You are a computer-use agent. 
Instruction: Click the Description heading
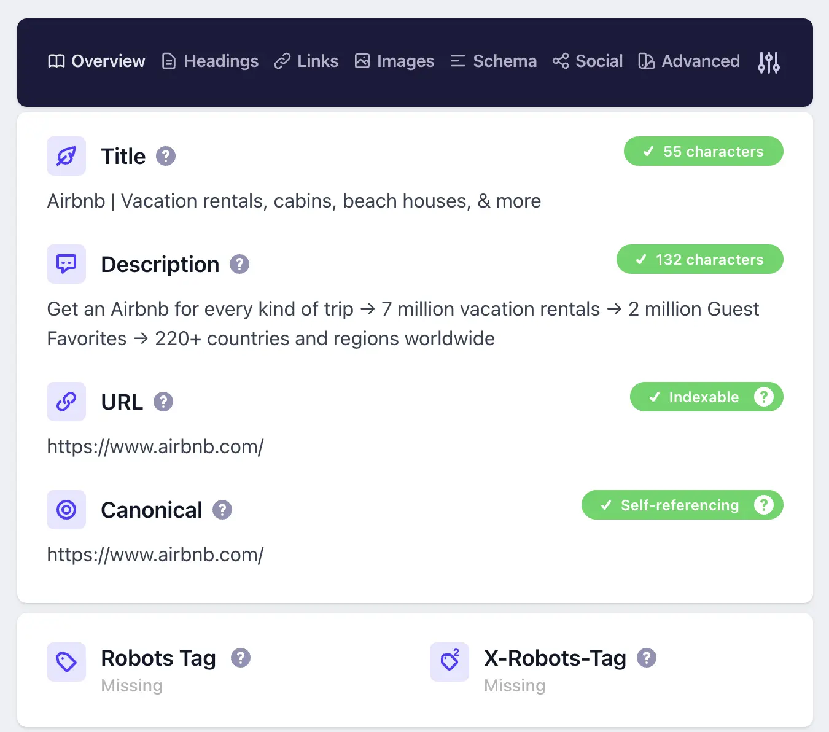pos(160,264)
